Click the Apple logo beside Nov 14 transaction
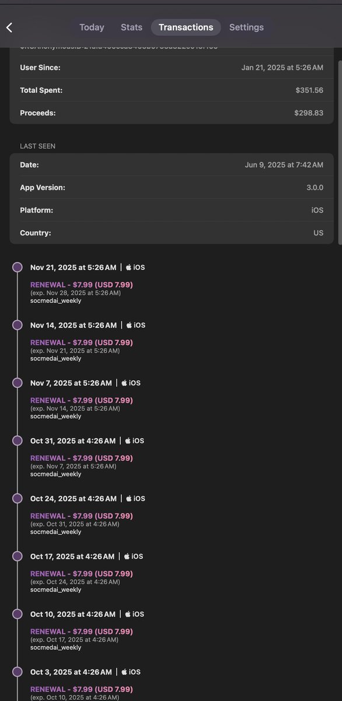 128,325
